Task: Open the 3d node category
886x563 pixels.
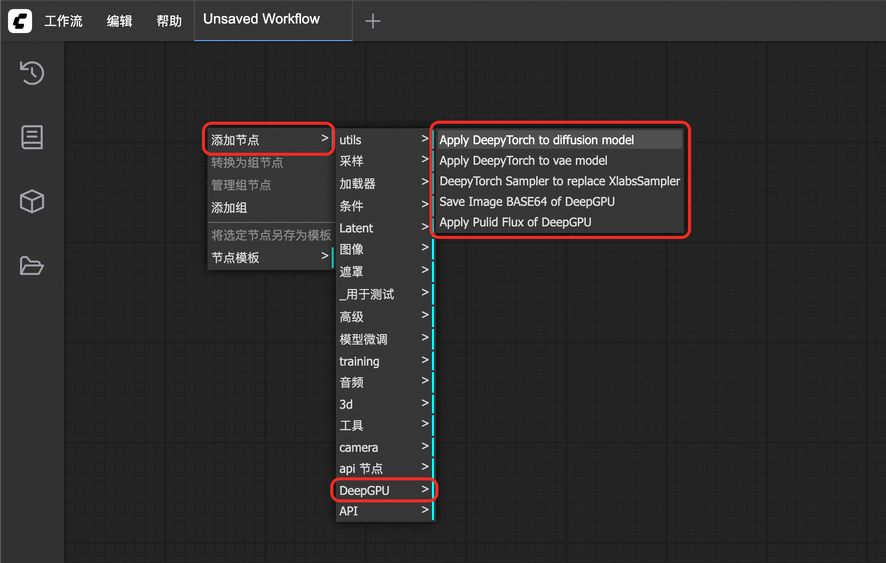Action: pyautogui.click(x=384, y=404)
